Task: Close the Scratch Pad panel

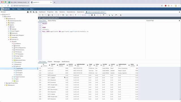Action: coord(179,21)
